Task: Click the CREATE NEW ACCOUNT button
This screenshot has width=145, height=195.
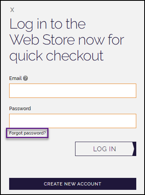Action: (x=73, y=184)
